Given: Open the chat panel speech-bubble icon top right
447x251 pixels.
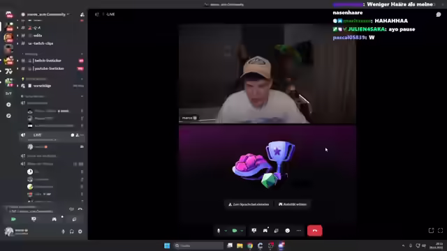Looking at the screenshot, I should [x=439, y=14].
